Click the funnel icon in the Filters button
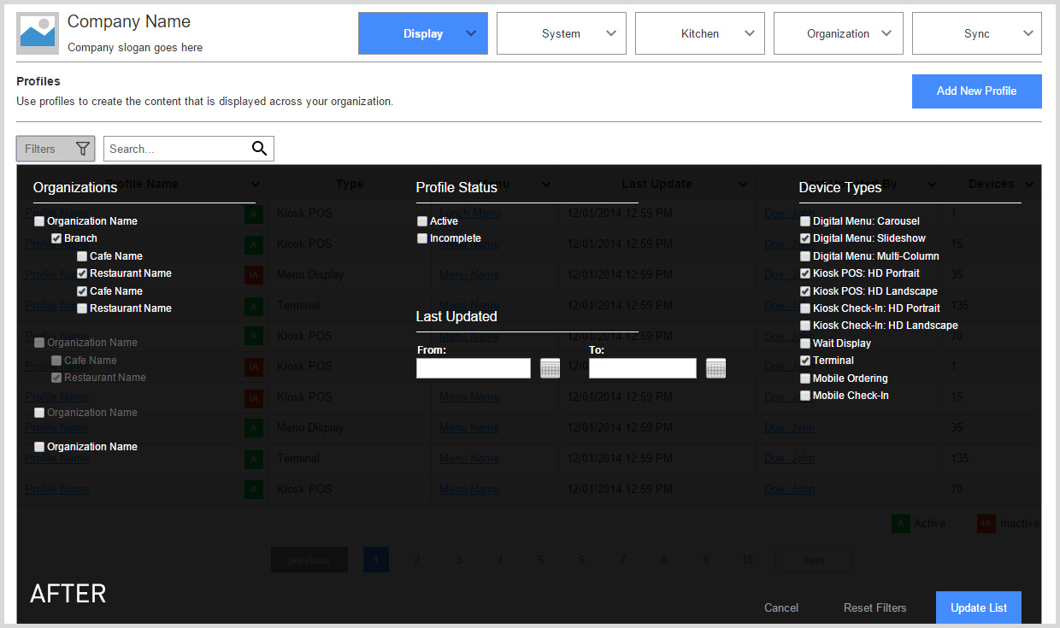 (82, 149)
